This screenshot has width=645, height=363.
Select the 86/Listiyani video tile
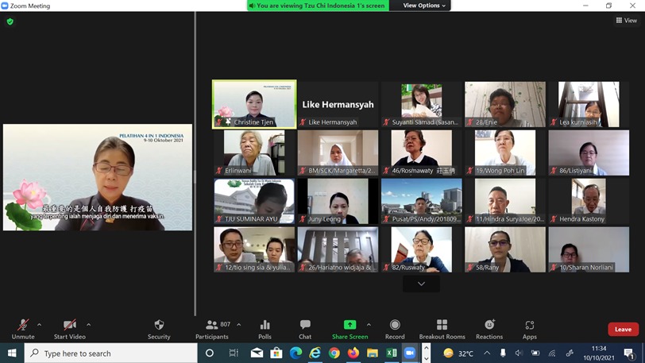coord(589,153)
